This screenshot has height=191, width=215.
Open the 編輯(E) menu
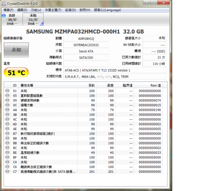click(x=22, y=10)
